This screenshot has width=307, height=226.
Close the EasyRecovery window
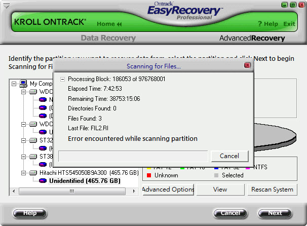301,5
